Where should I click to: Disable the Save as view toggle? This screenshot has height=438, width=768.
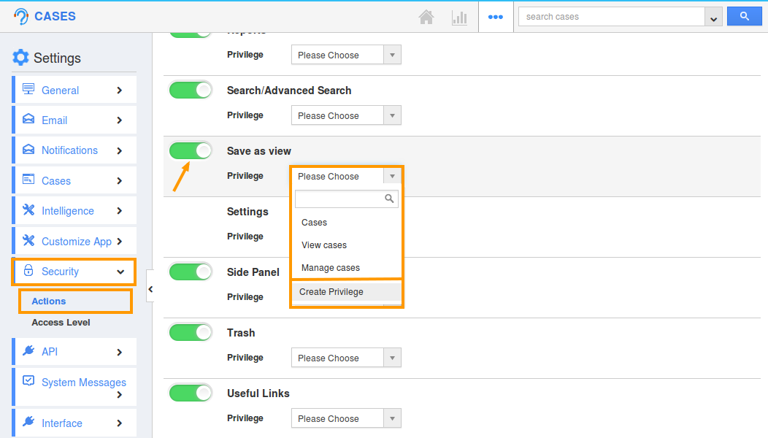[x=191, y=150]
